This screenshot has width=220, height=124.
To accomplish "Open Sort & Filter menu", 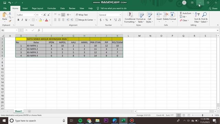I will click(197, 18).
